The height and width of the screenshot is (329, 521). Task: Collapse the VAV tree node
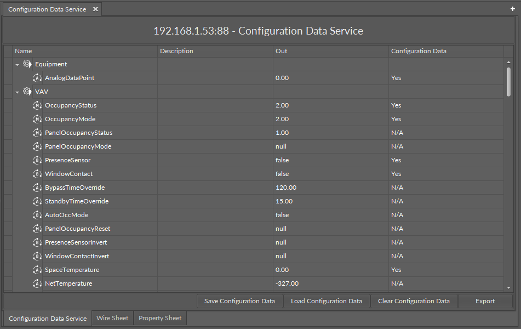coord(18,92)
